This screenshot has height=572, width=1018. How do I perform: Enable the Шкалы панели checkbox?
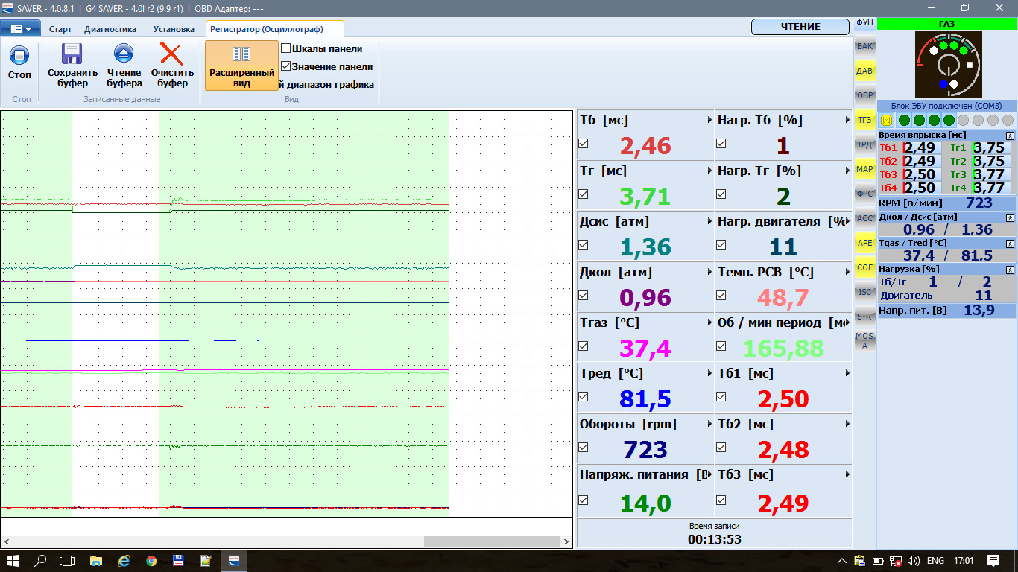(286, 48)
